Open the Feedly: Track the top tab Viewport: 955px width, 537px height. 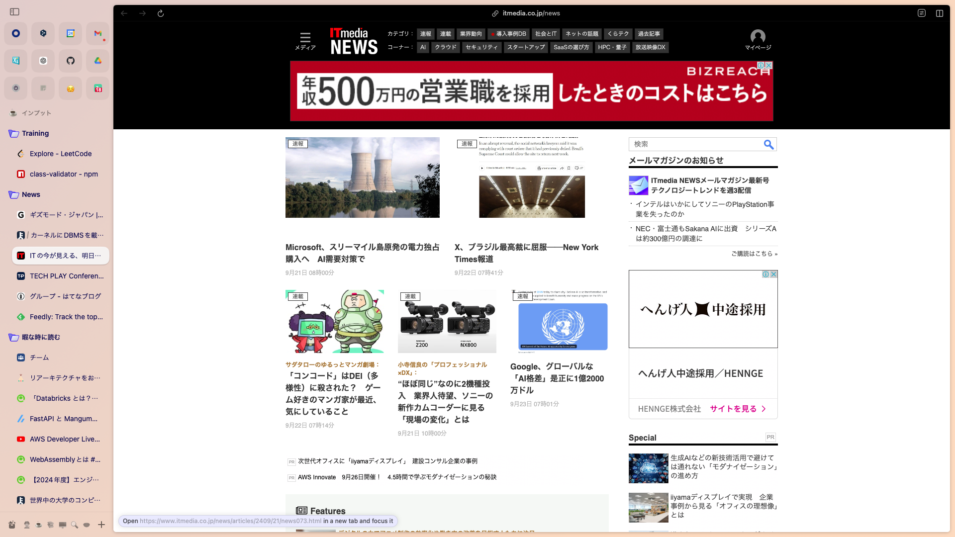pyautogui.click(x=61, y=317)
